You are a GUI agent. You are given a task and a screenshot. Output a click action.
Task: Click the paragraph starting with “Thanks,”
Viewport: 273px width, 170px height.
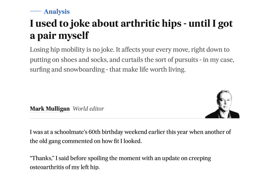(x=120, y=163)
